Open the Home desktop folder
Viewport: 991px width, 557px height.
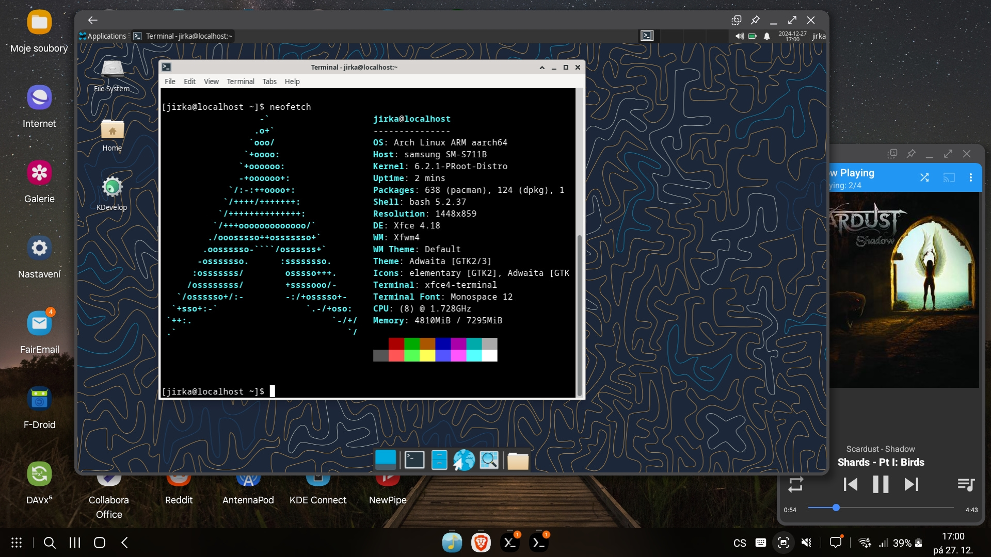[112, 136]
